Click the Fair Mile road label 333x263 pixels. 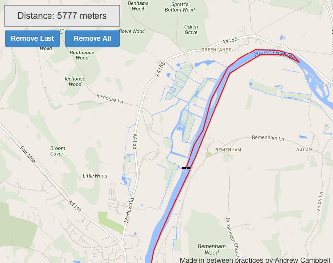click(x=28, y=155)
